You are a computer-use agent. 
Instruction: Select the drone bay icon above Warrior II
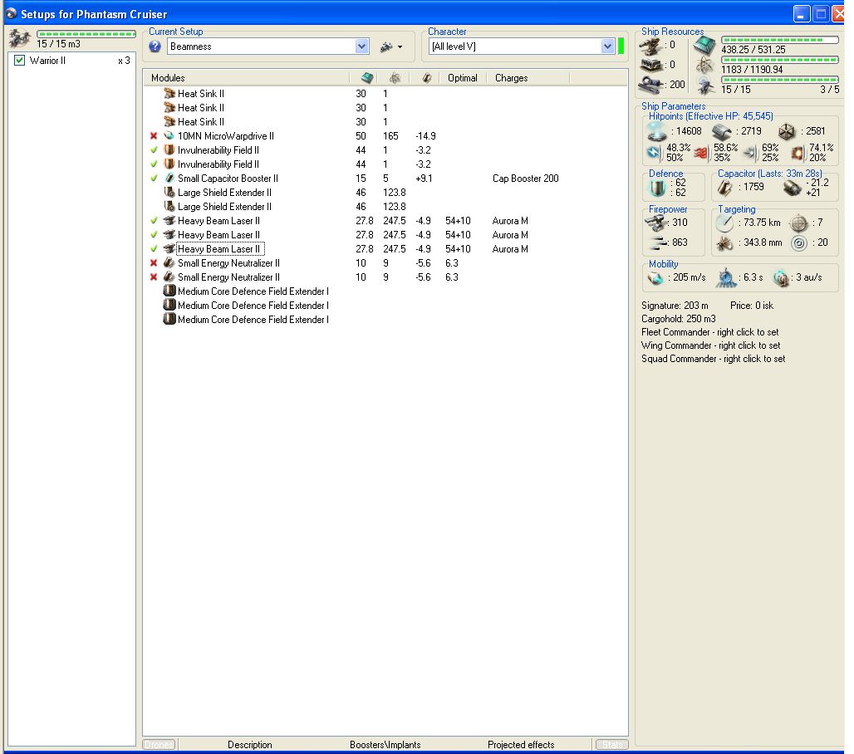point(20,39)
